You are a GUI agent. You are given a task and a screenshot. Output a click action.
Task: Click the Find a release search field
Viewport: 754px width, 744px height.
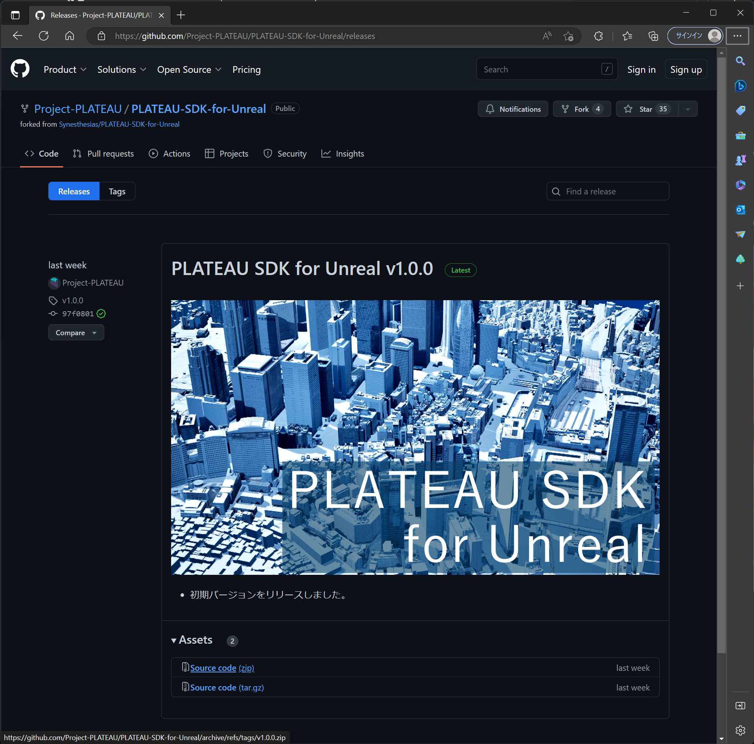[x=607, y=191]
